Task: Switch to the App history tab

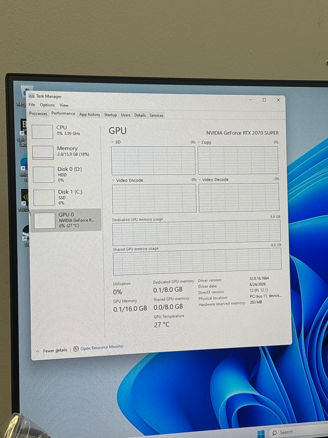Action: coord(90,114)
